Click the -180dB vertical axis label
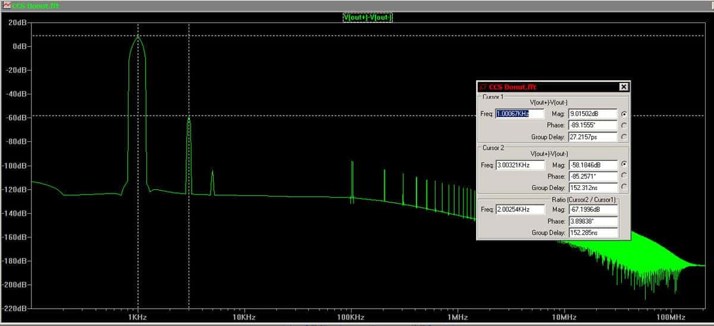Viewport: 714px width, 326px height. click(x=15, y=261)
